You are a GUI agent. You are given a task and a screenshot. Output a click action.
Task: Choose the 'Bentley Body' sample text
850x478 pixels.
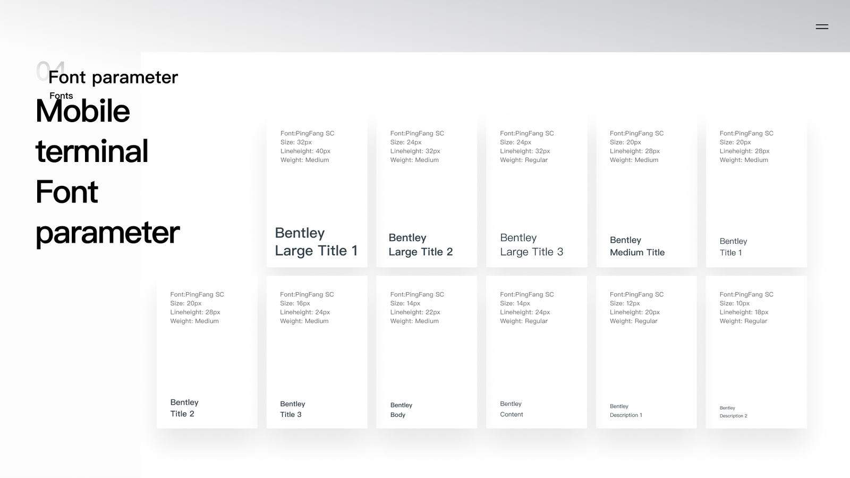(401, 409)
